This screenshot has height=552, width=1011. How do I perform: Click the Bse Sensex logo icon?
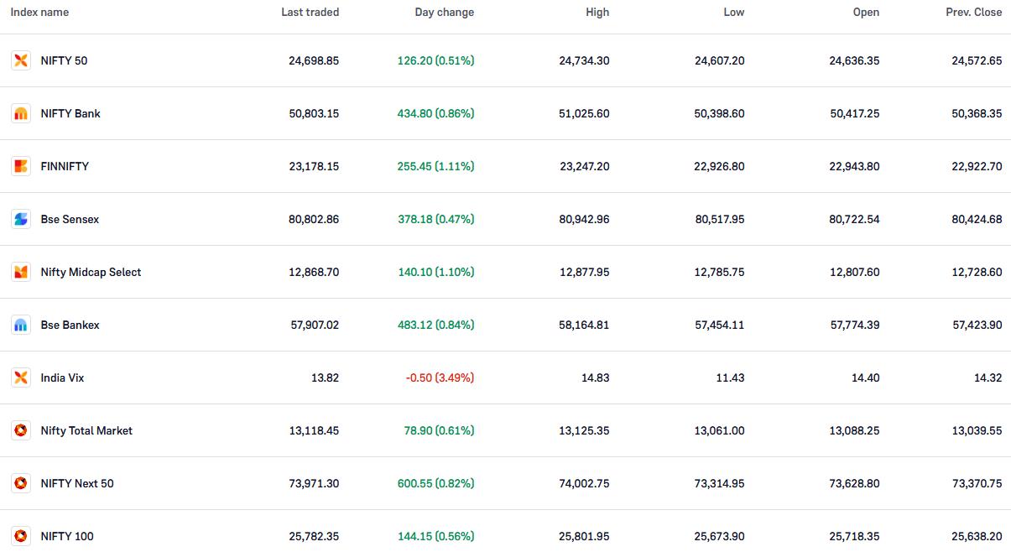pyautogui.click(x=21, y=219)
